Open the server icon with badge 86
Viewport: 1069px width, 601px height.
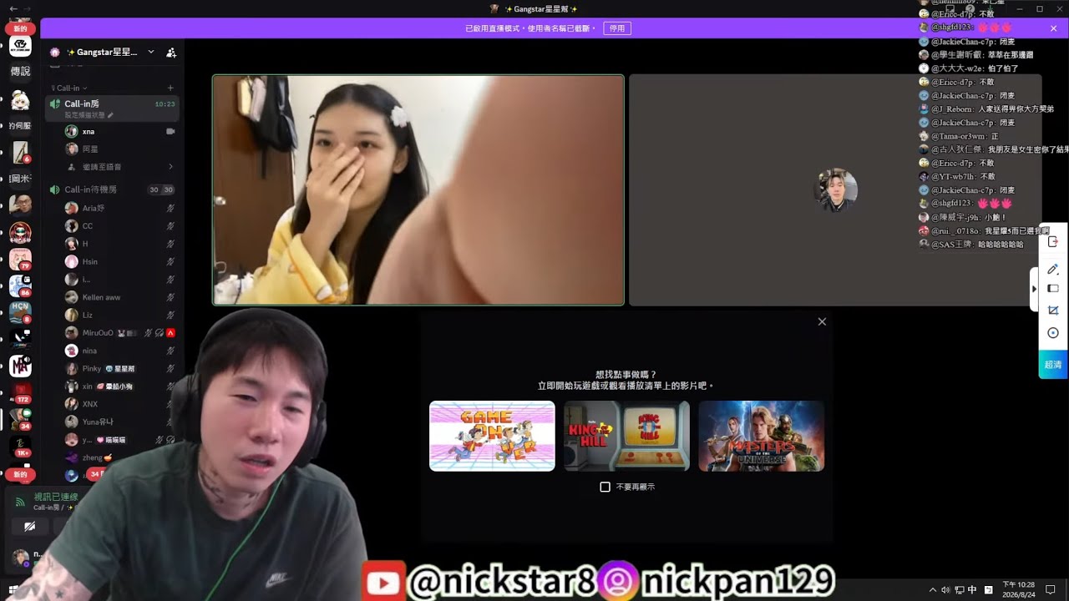[x=20, y=286]
